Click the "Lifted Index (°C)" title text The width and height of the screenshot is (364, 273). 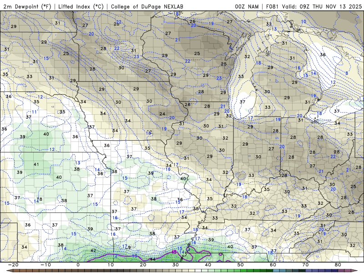click(x=81, y=6)
